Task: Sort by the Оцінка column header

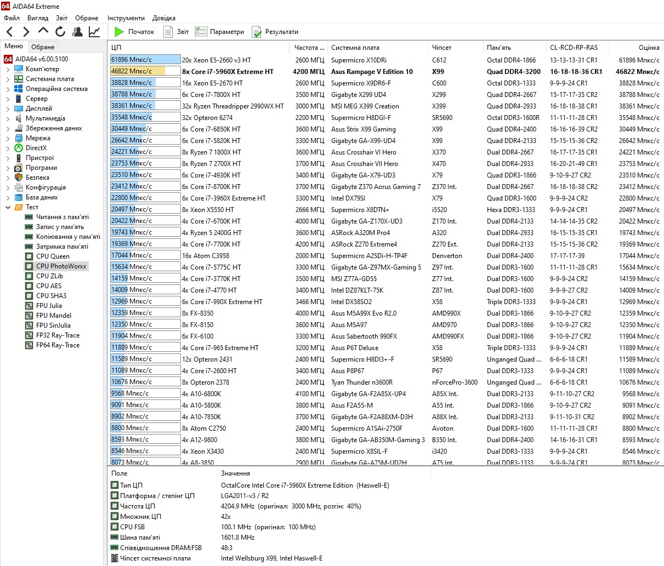Action: pos(636,48)
